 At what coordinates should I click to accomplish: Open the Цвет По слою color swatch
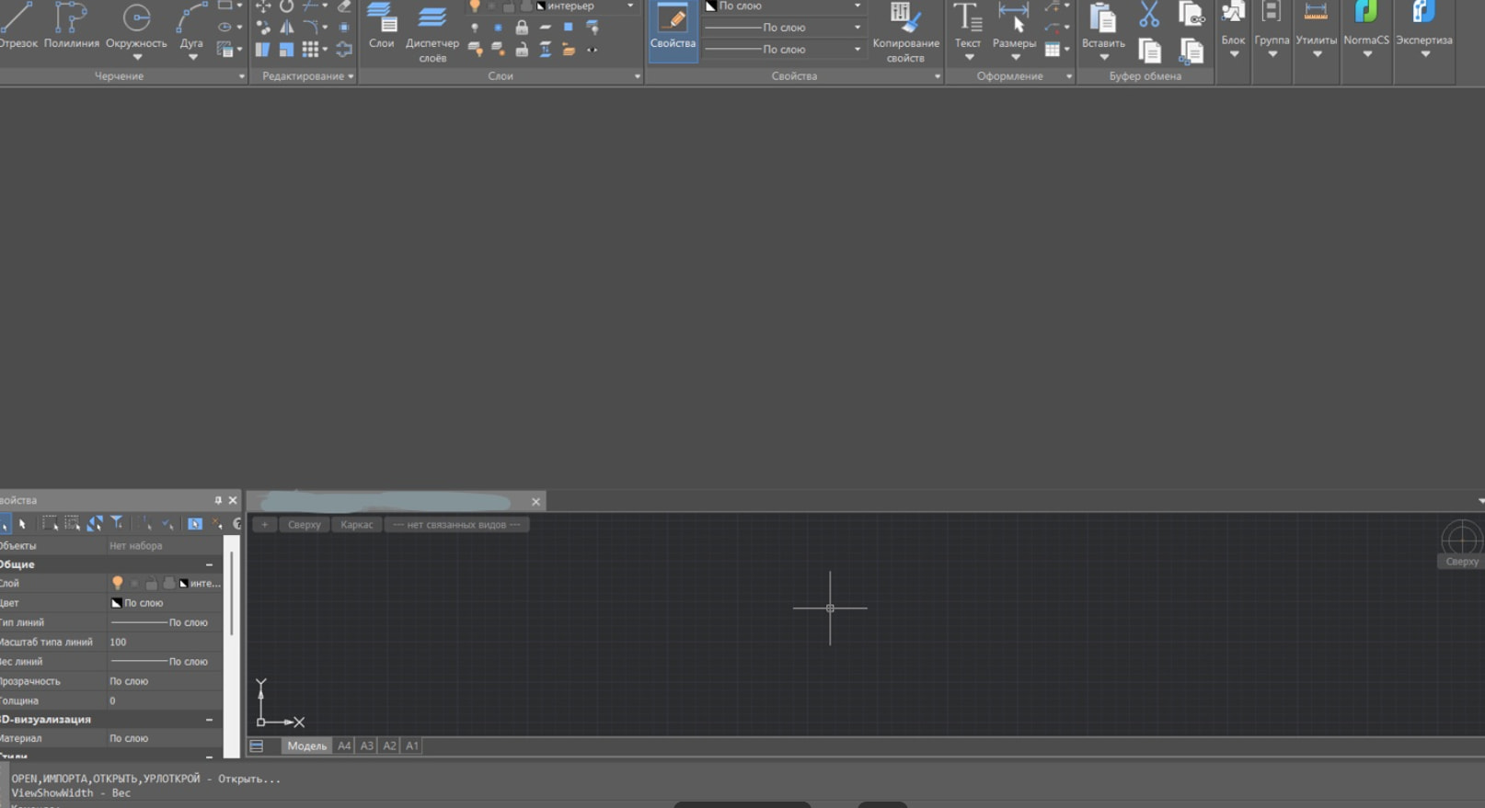[117, 603]
